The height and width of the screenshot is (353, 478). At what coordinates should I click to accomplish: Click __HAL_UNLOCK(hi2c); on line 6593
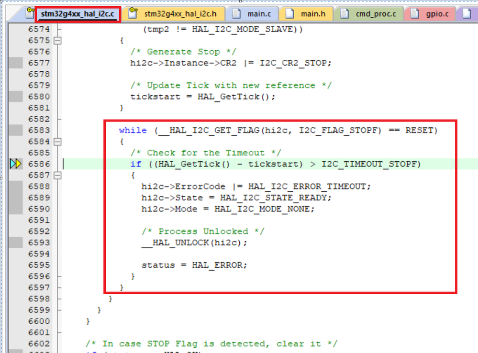[x=194, y=243]
